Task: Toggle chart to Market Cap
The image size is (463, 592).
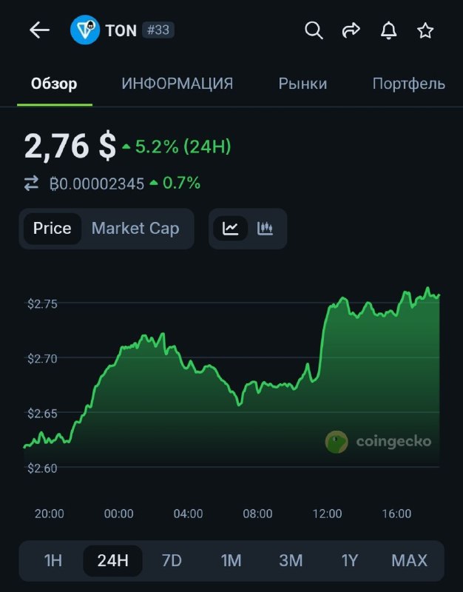Action: tap(135, 229)
